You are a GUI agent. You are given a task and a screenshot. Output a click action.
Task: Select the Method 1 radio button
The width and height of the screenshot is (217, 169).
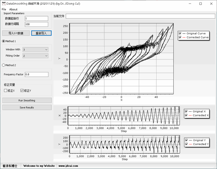(x=4, y=41)
